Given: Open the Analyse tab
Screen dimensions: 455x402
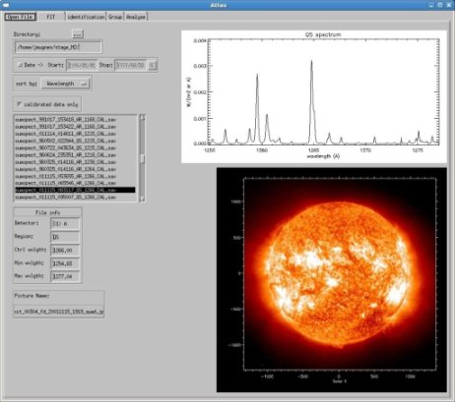Looking at the screenshot, I should pyautogui.click(x=136, y=17).
